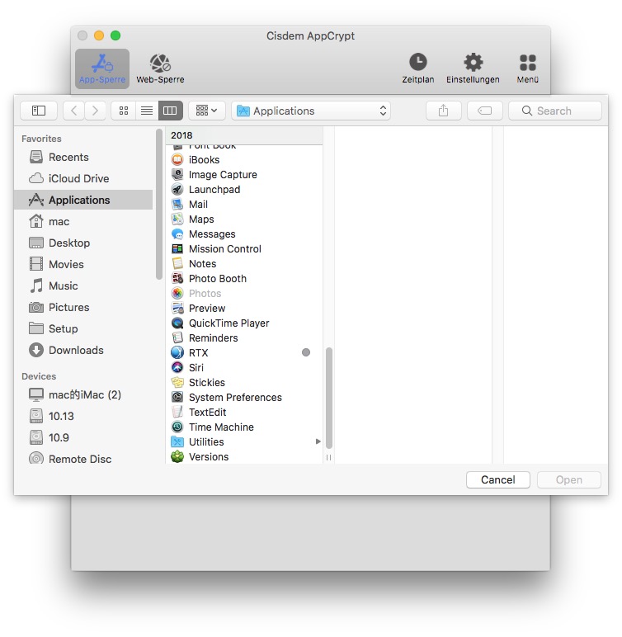Select the 10.9 volume
The width and height of the screenshot is (622, 637).
point(83,437)
